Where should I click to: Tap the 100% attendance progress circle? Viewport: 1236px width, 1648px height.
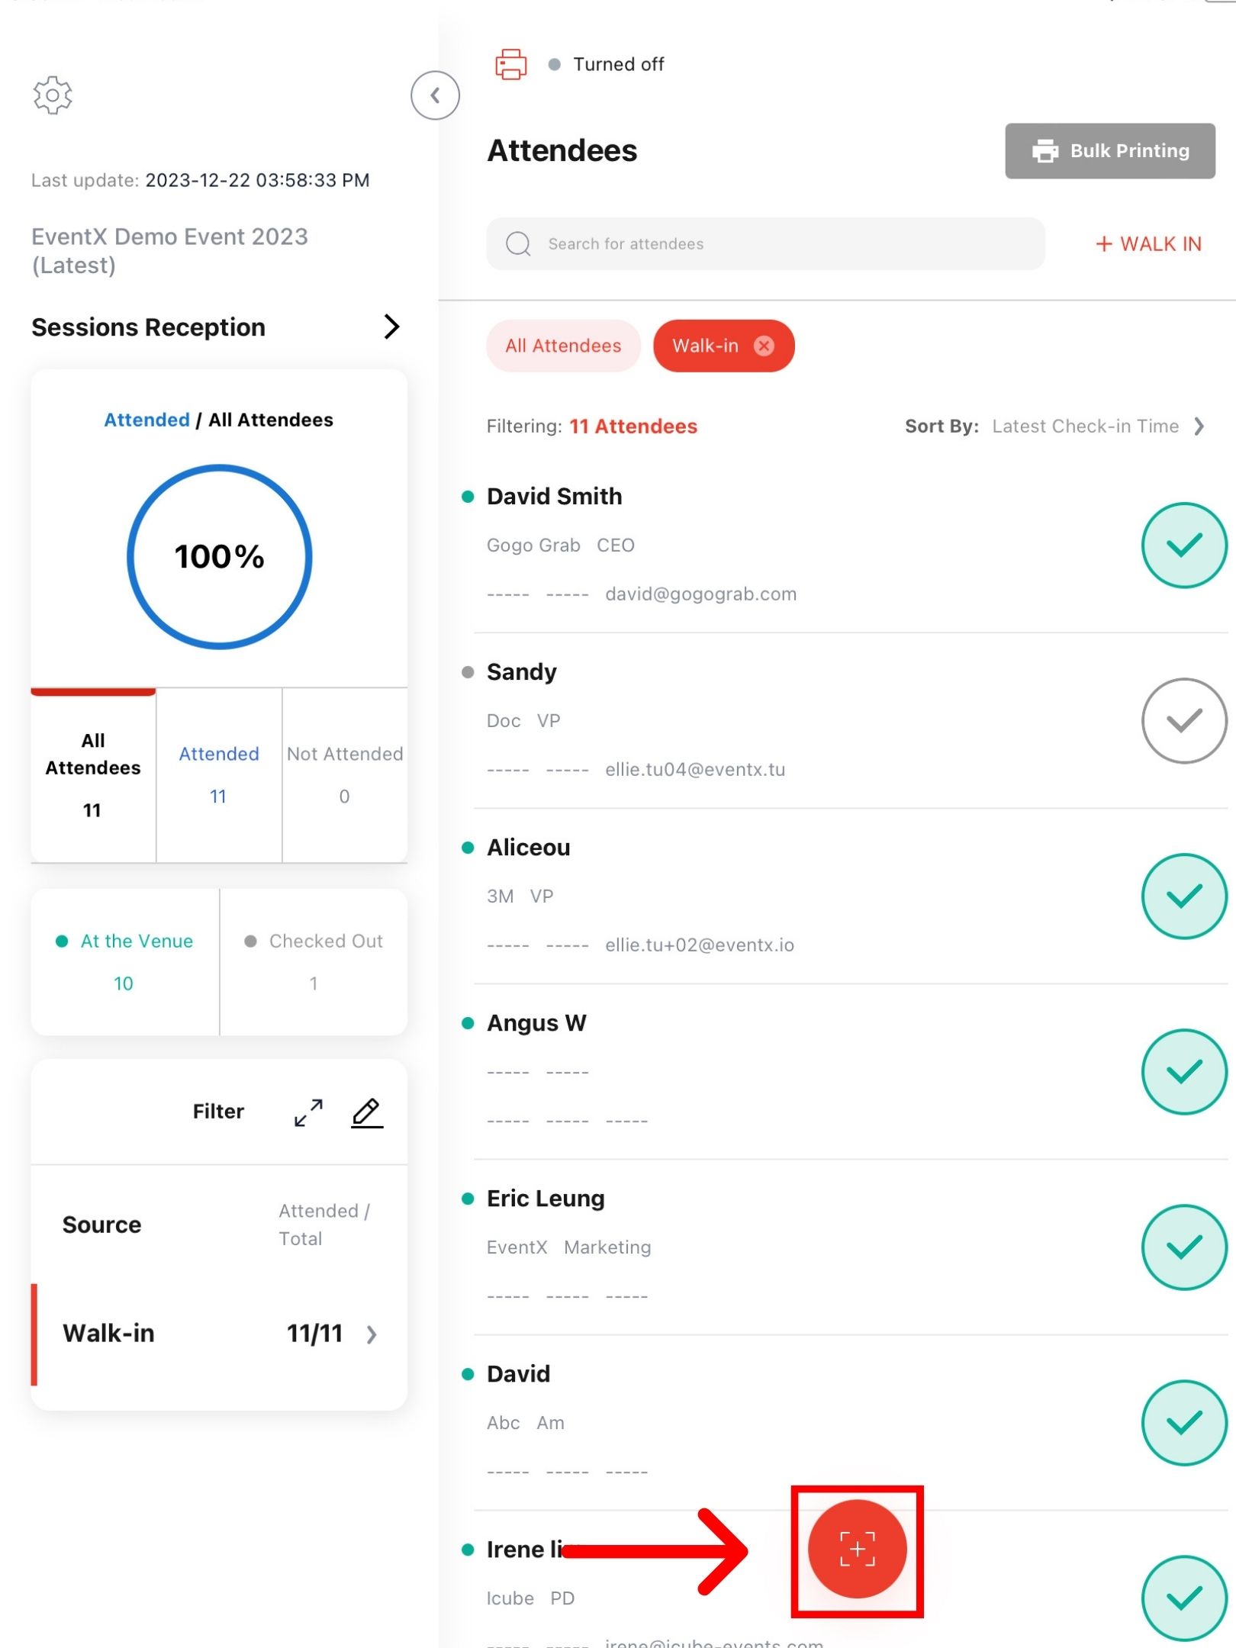[x=220, y=556]
